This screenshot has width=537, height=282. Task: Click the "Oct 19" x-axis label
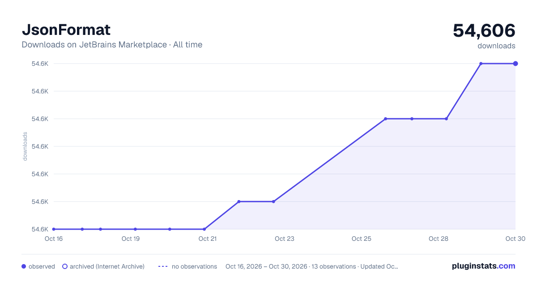click(131, 239)
